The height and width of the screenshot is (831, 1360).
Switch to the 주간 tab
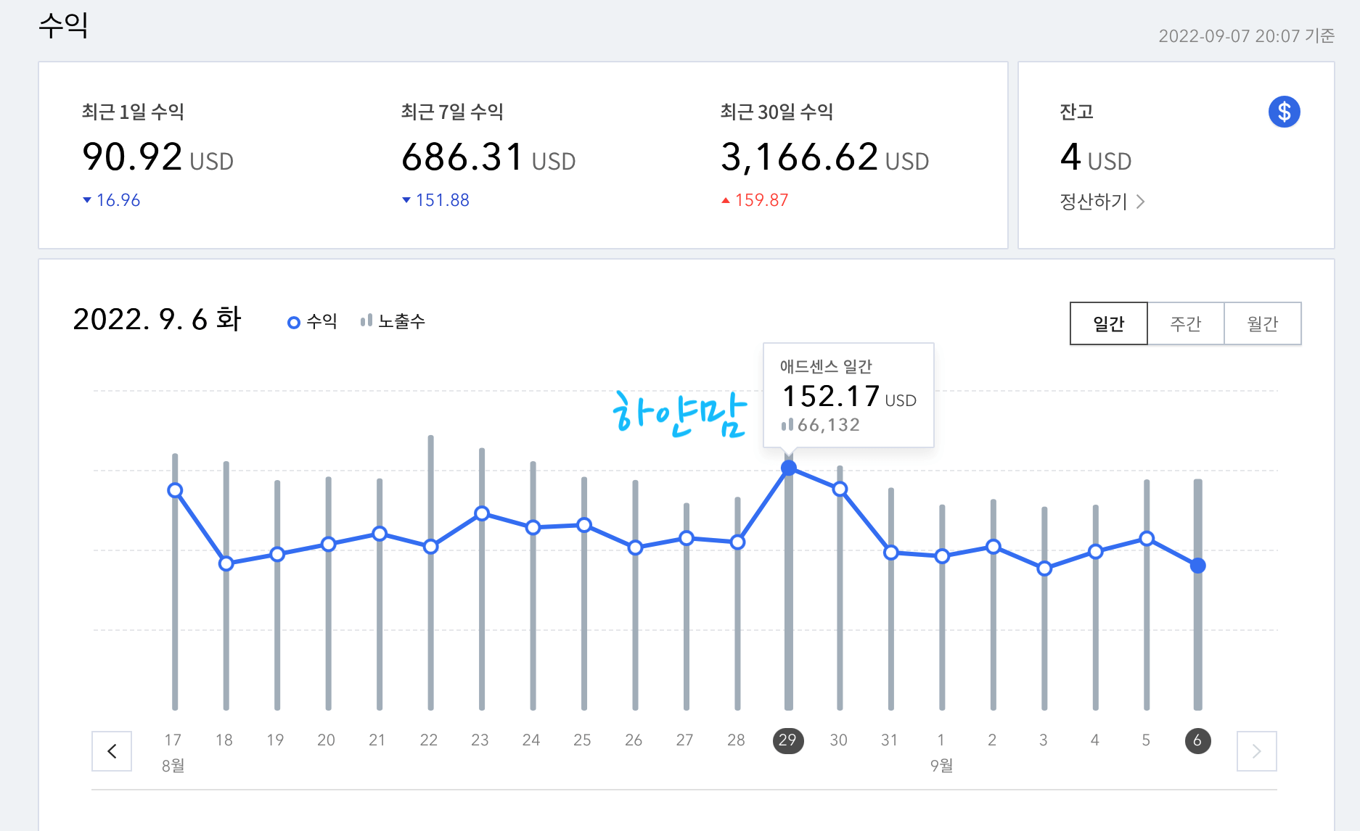coord(1185,323)
